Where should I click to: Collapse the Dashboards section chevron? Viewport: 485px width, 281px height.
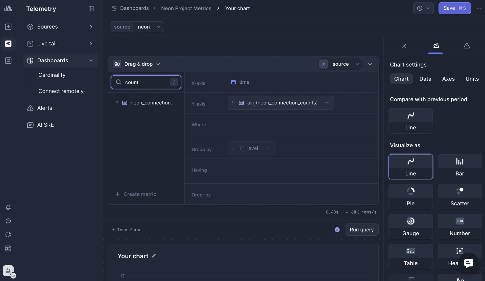coord(91,61)
